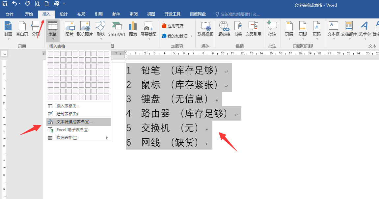Click the 告诉我您想要做什么 search box
The width and height of the screenshot is (379, 199).
[x=238, y=14]
